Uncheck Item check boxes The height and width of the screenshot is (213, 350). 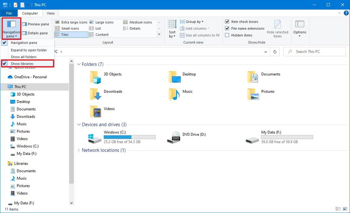point(227,21)
